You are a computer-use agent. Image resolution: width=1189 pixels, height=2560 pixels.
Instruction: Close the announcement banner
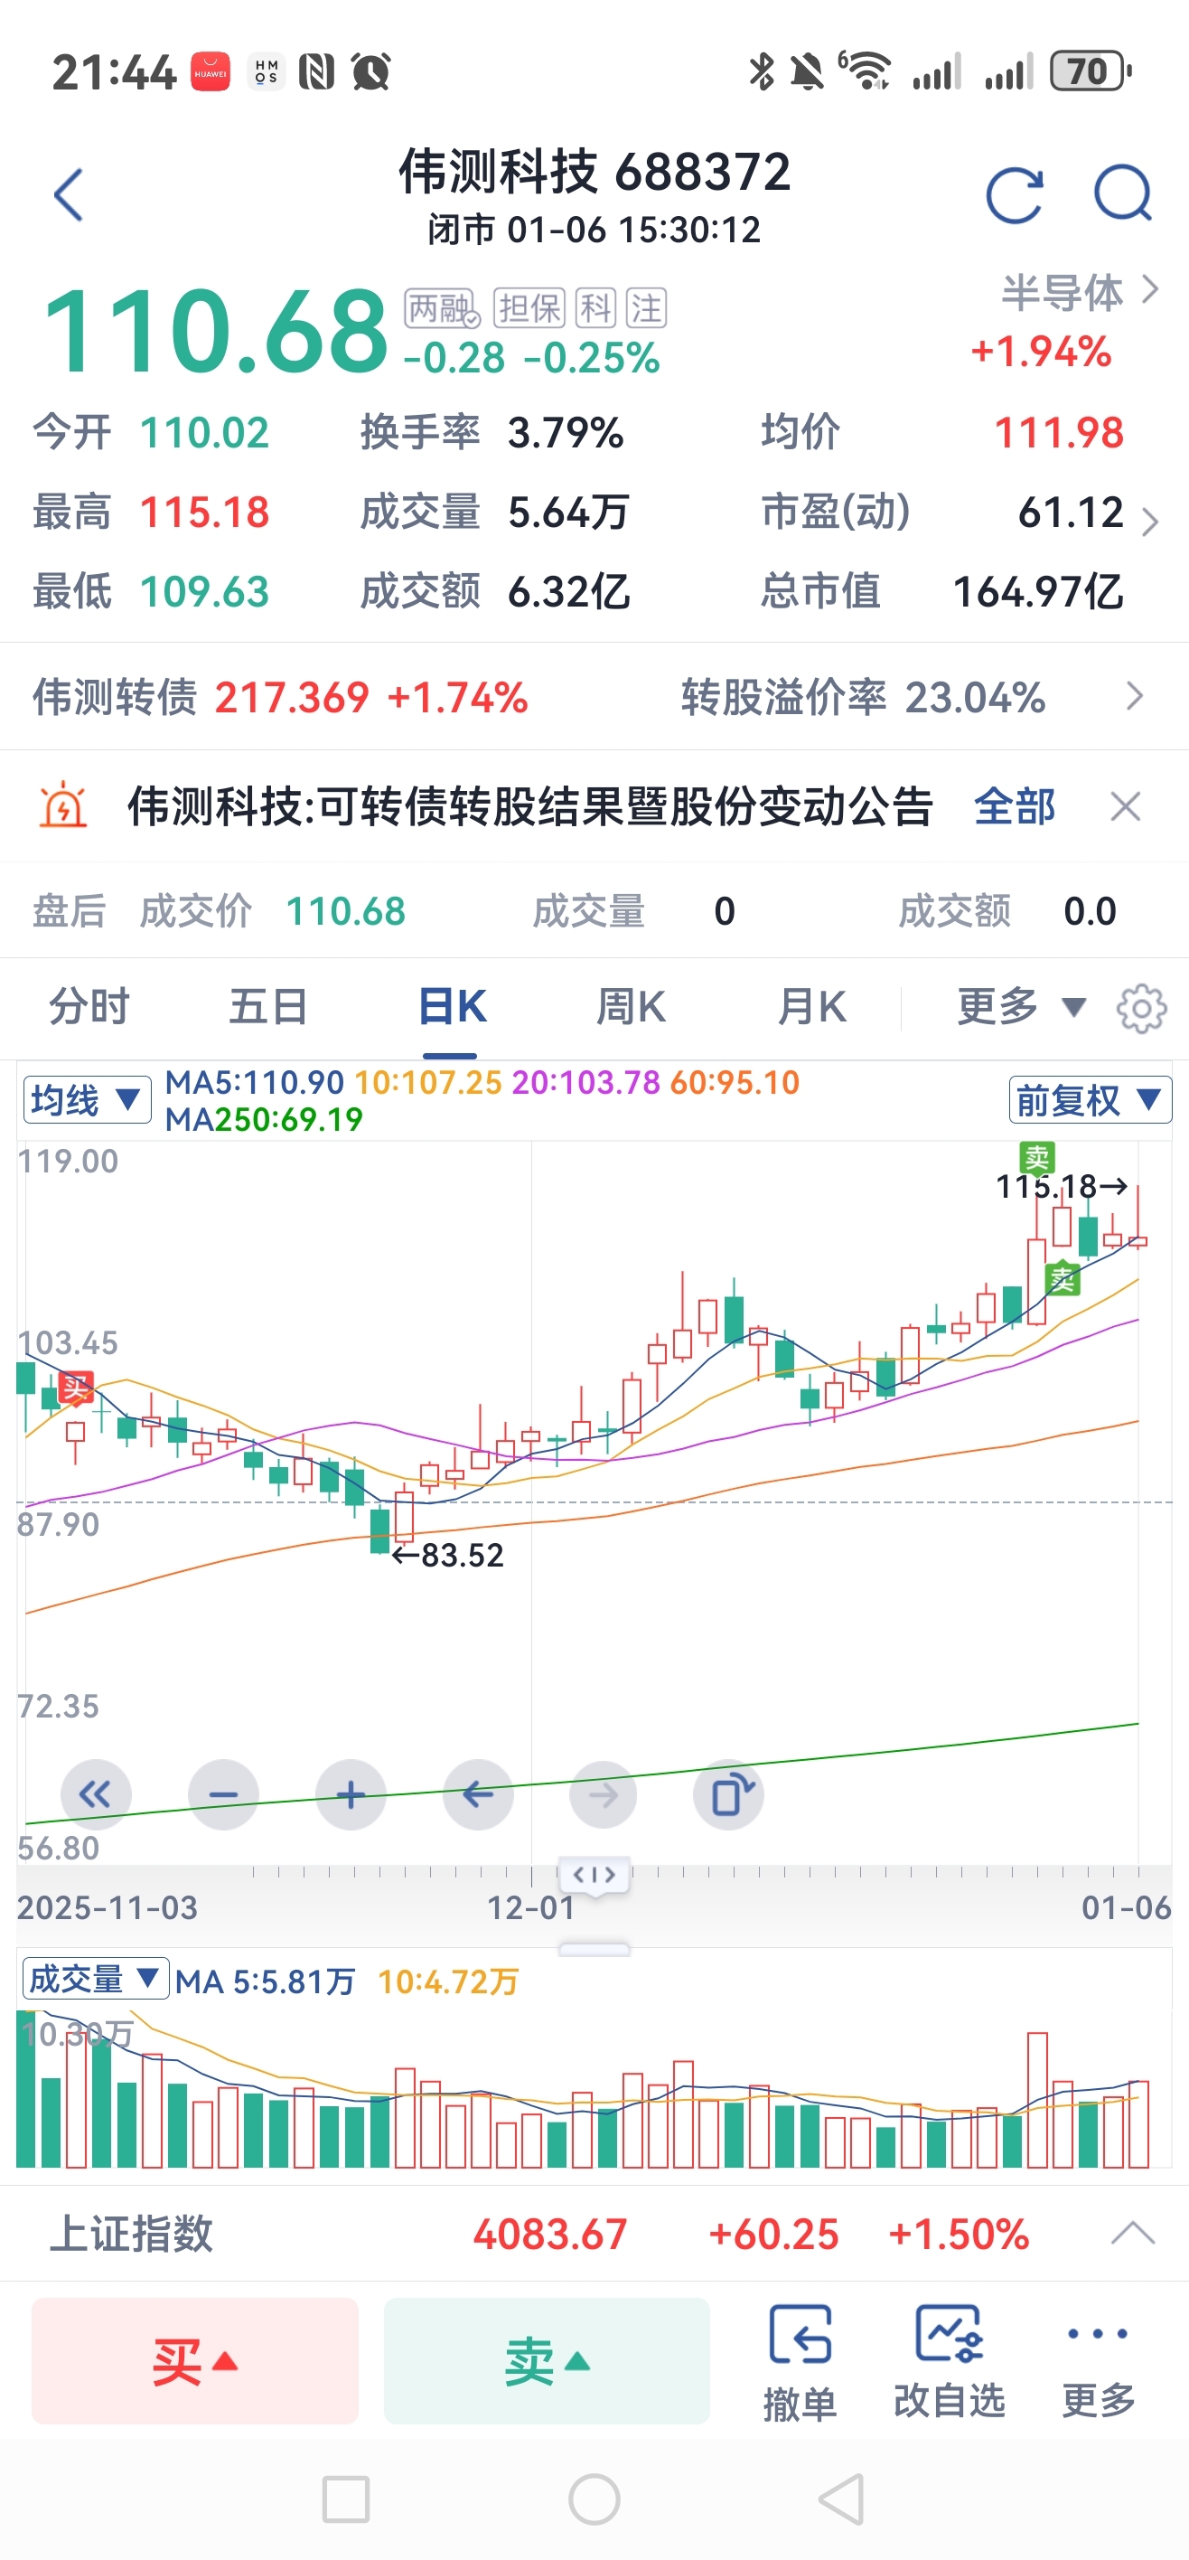point(1125,806)
